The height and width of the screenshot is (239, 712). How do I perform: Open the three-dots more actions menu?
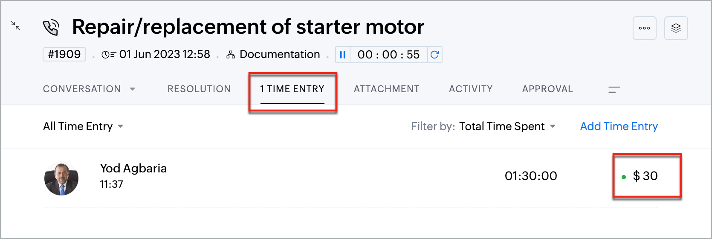click(644, 28)
